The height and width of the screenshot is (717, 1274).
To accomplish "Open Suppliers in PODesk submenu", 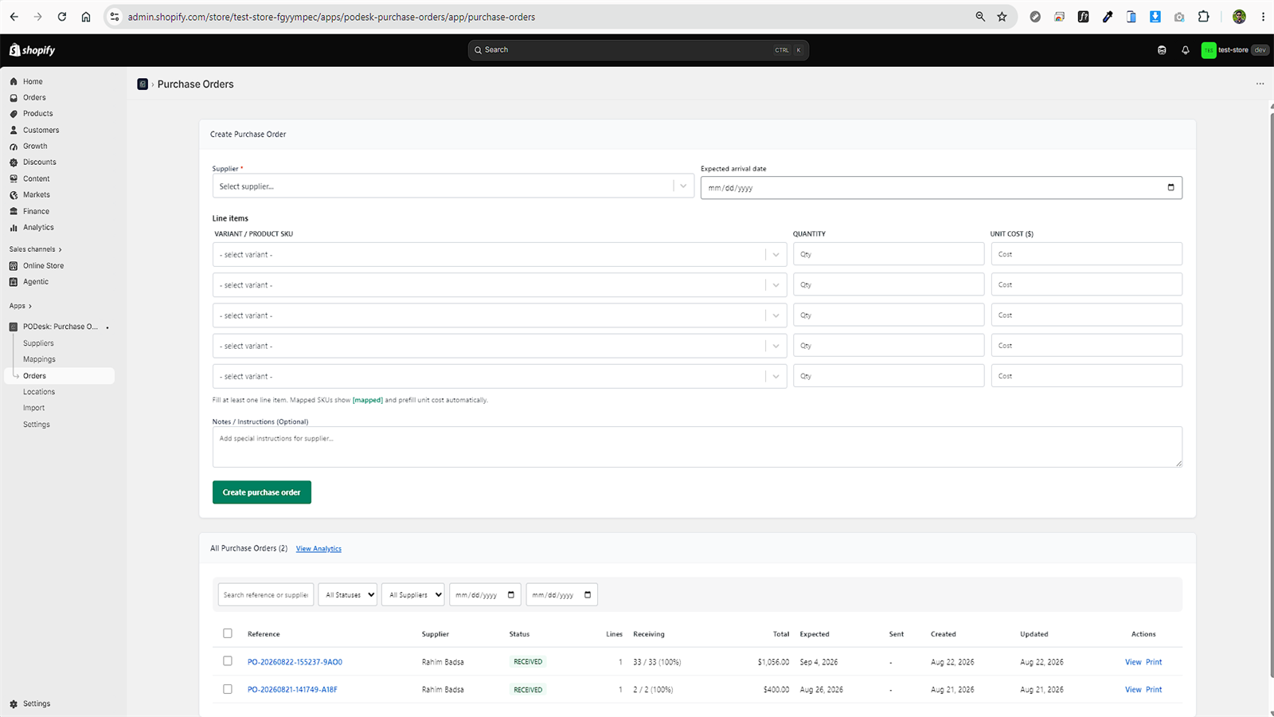I will pyautogui.click(x=38, y=343).
